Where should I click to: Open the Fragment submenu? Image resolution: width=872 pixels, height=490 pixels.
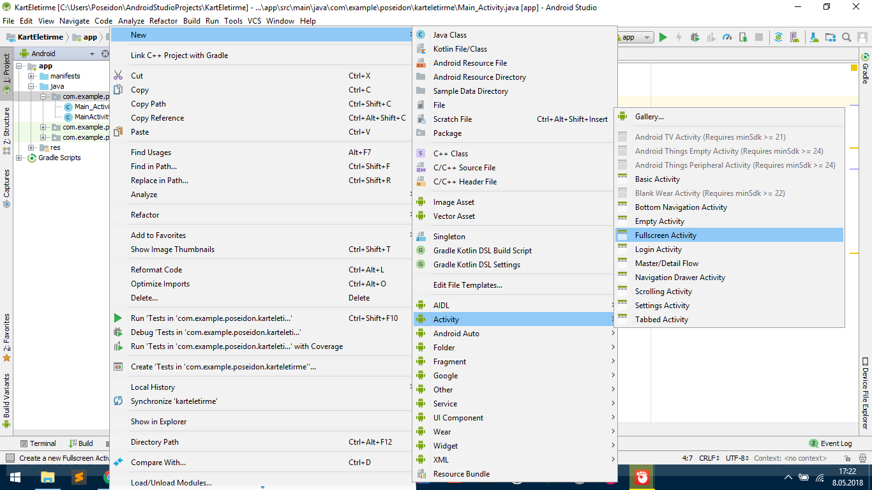(515, 362)
